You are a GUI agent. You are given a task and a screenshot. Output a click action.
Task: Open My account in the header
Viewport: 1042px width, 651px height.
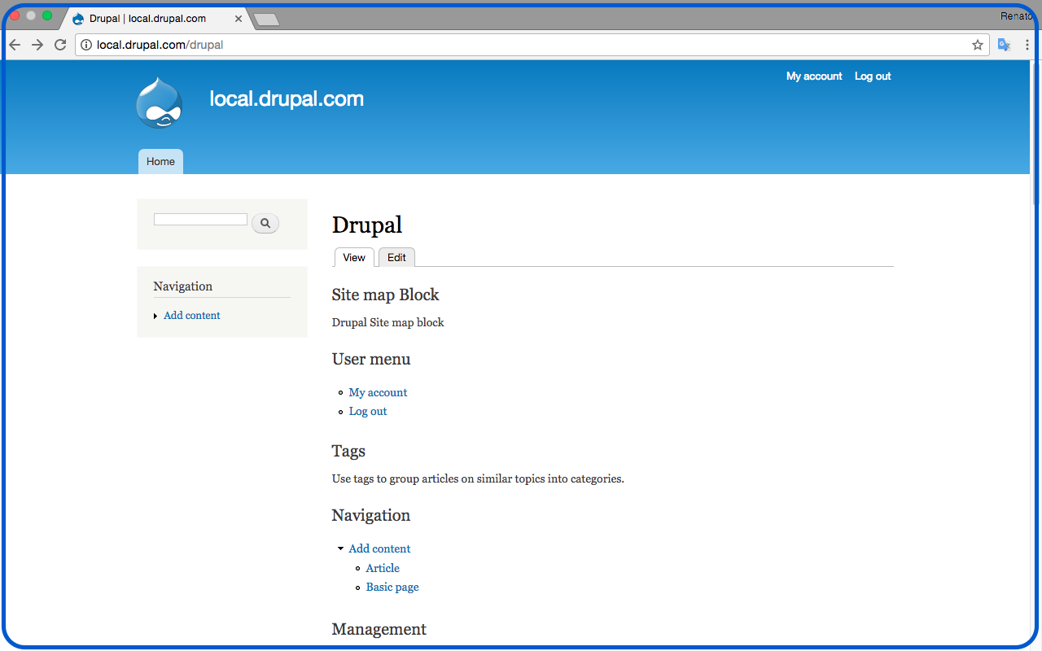pos(814,76)
